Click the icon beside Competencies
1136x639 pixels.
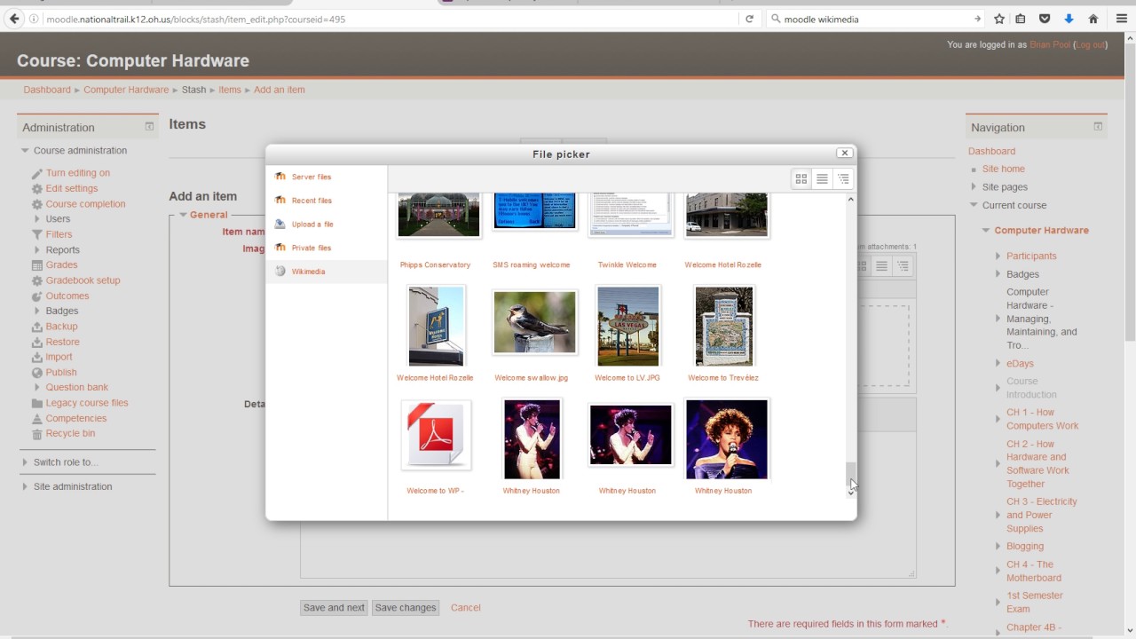point(36,418)
